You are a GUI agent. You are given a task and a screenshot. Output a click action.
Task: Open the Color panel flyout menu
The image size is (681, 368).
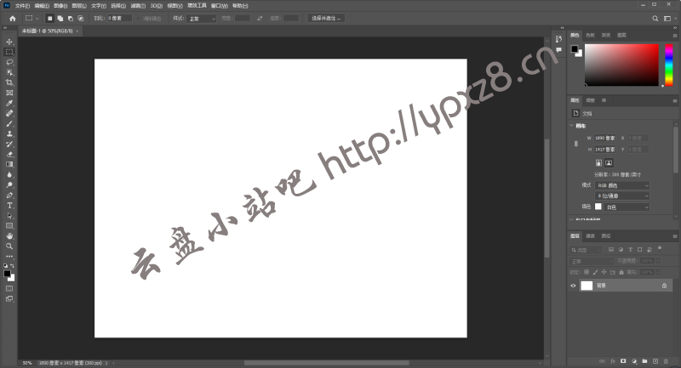coord(675,36)
